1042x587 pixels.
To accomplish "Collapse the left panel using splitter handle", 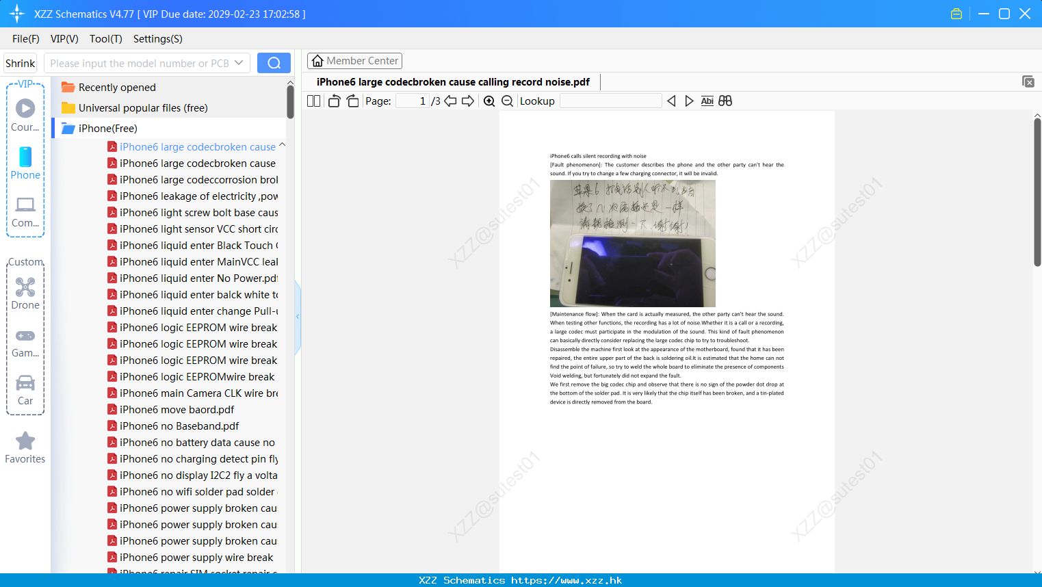I will point(298,317).
